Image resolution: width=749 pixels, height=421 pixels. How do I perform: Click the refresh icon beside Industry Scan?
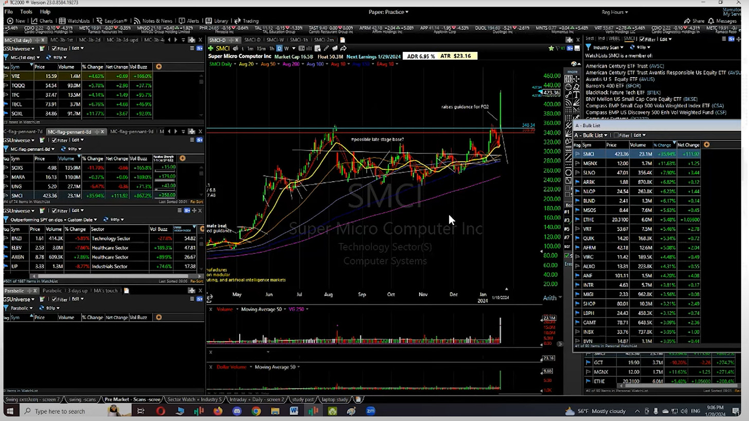[633, 47]
